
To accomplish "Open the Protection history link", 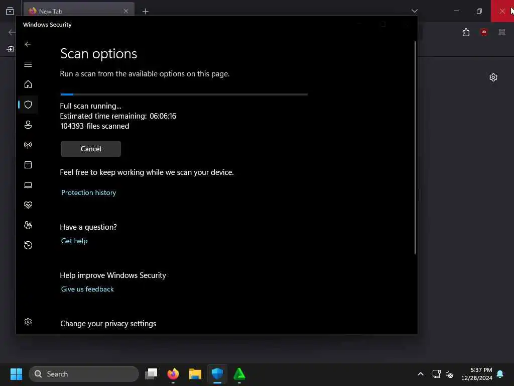I will pyautogui.click(x=88, y=192).
